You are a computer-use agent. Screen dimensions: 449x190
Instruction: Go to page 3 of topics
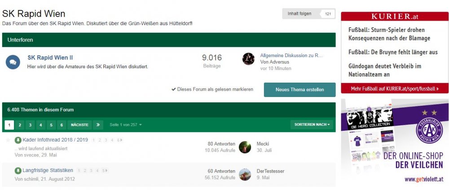(x=30, y=125)
